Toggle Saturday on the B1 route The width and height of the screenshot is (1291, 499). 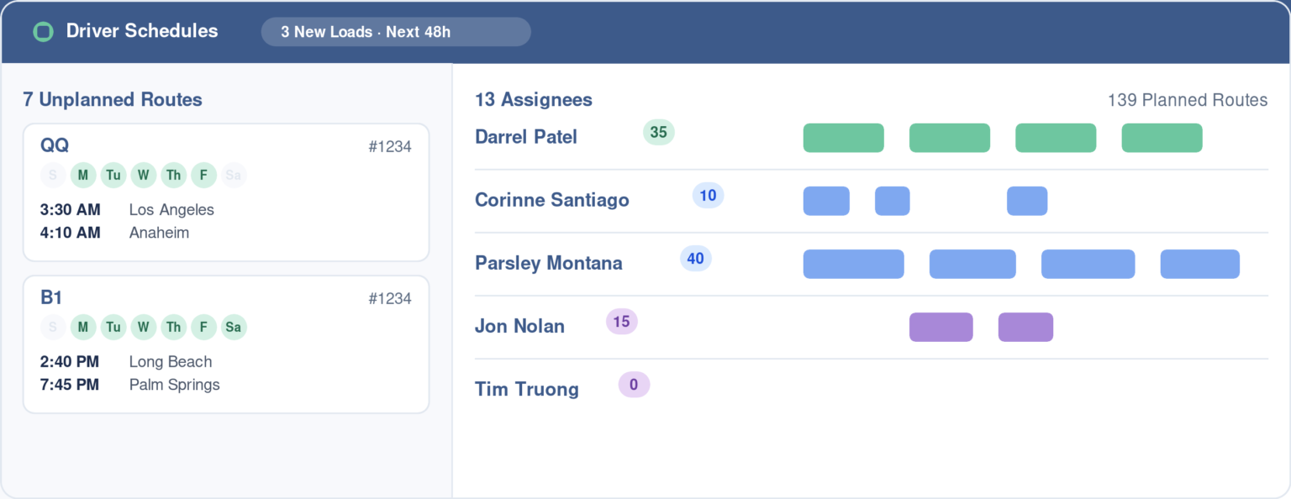click(234, 328)
